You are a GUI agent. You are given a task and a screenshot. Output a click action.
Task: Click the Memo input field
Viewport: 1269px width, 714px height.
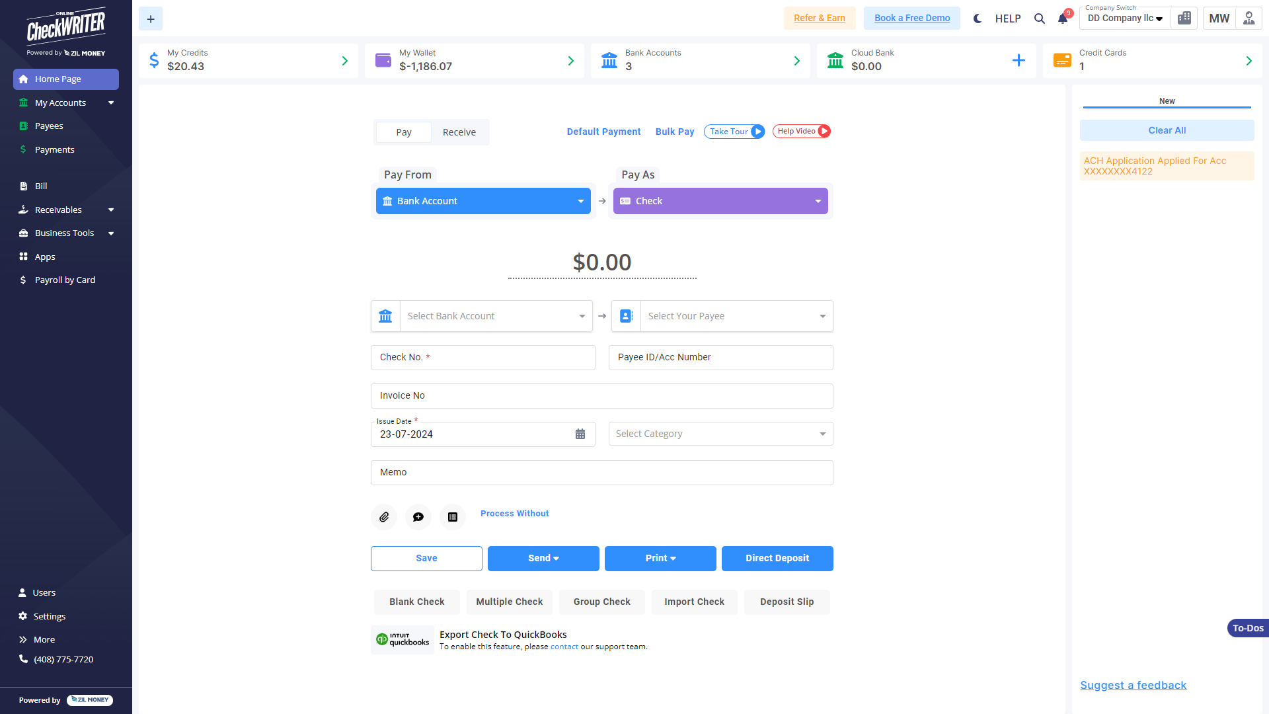[x=601, y=472]
